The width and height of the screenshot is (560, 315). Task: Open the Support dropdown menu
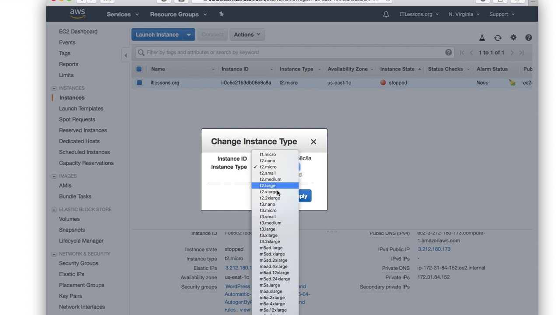point(502,14)
